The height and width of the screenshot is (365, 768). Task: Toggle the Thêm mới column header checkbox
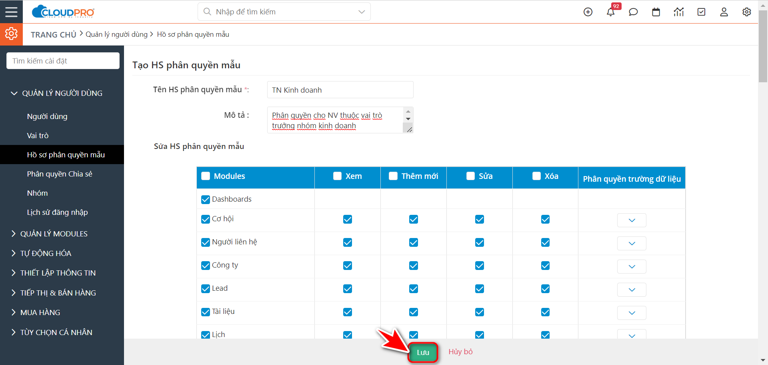[393, 176]
